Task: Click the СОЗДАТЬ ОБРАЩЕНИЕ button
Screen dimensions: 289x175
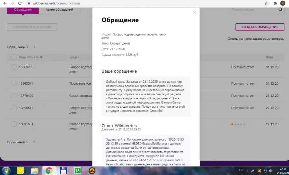Action: [260, 27]
